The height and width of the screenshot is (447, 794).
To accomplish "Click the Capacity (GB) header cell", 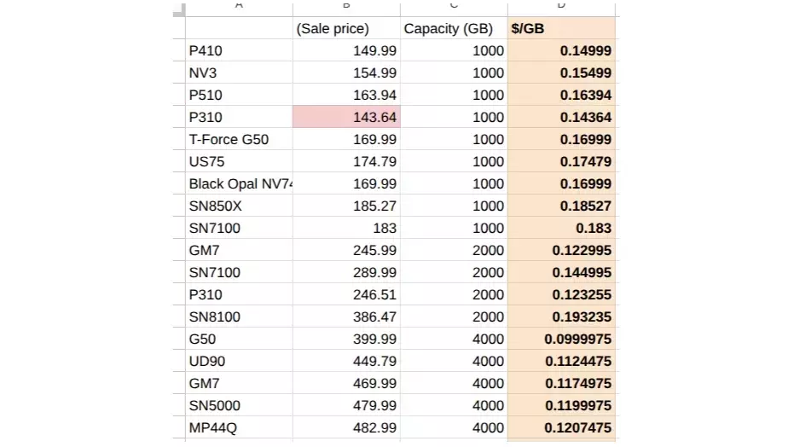I will click(x=454, y=28).
